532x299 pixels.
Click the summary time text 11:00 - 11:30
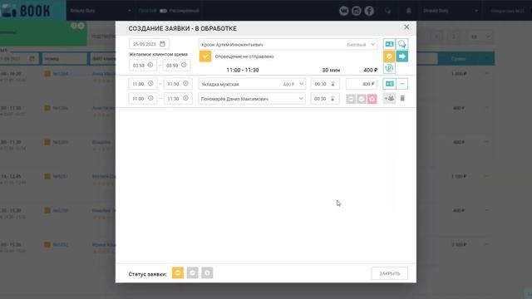(x=243, y=70)
